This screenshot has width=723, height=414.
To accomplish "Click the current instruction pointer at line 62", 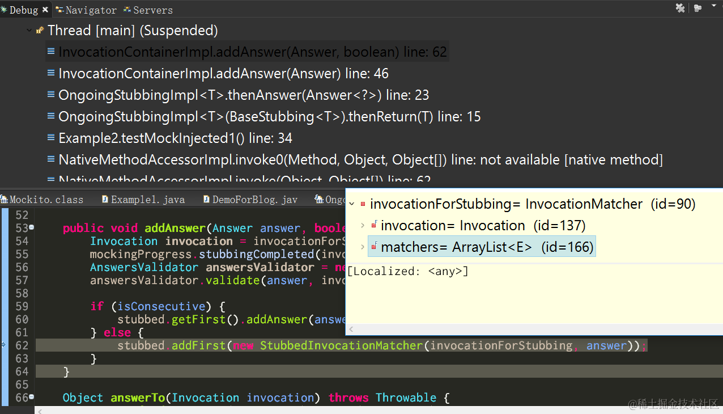I will (4, 345).
